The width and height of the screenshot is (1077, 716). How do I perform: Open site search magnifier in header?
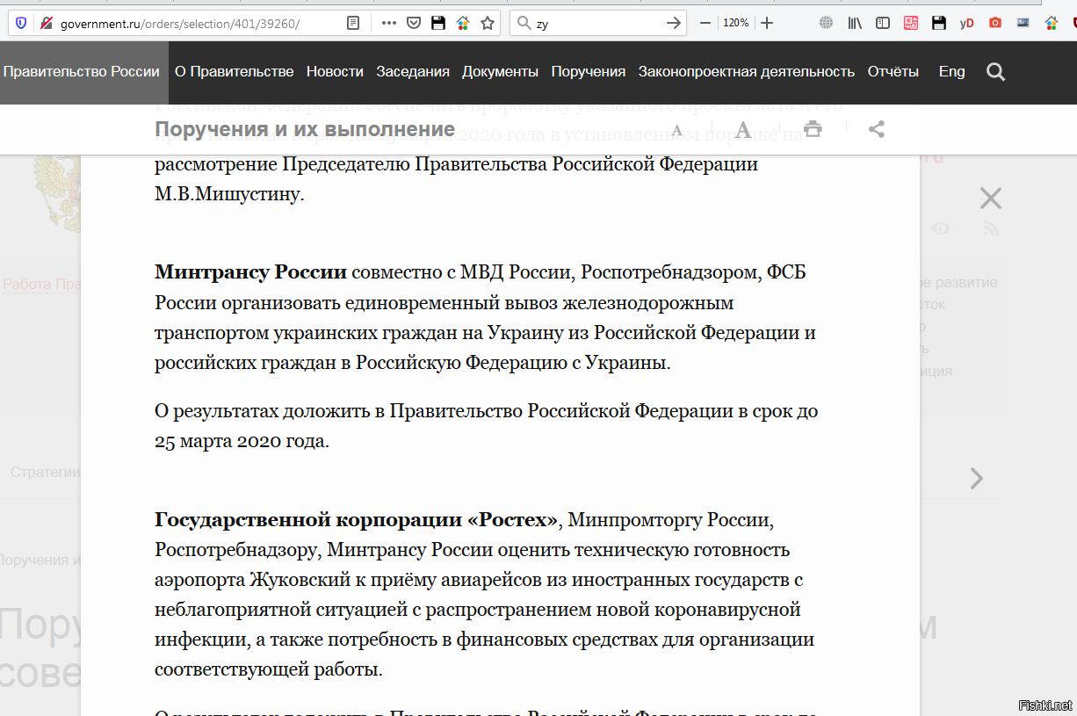995,72
